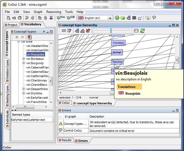This screenshot has height=151, width=184.
Task: Click the concept tree horizontal scrollbar thumb
Action: [x=25, y=107]
